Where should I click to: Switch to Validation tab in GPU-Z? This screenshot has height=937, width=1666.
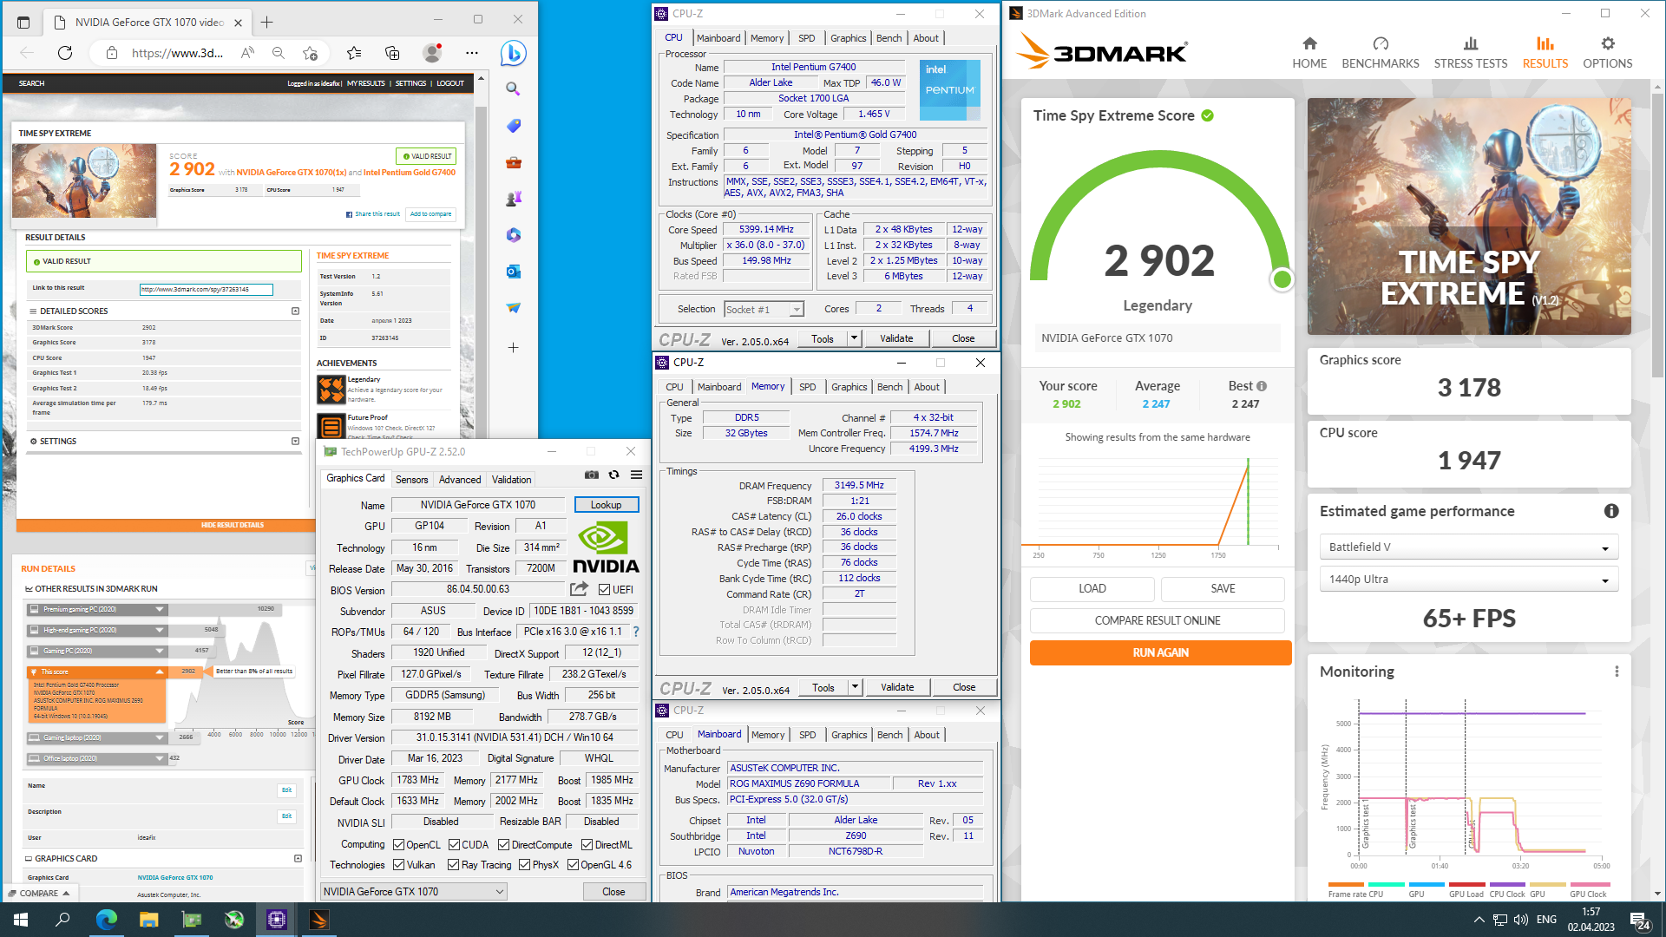pos(511,479)
